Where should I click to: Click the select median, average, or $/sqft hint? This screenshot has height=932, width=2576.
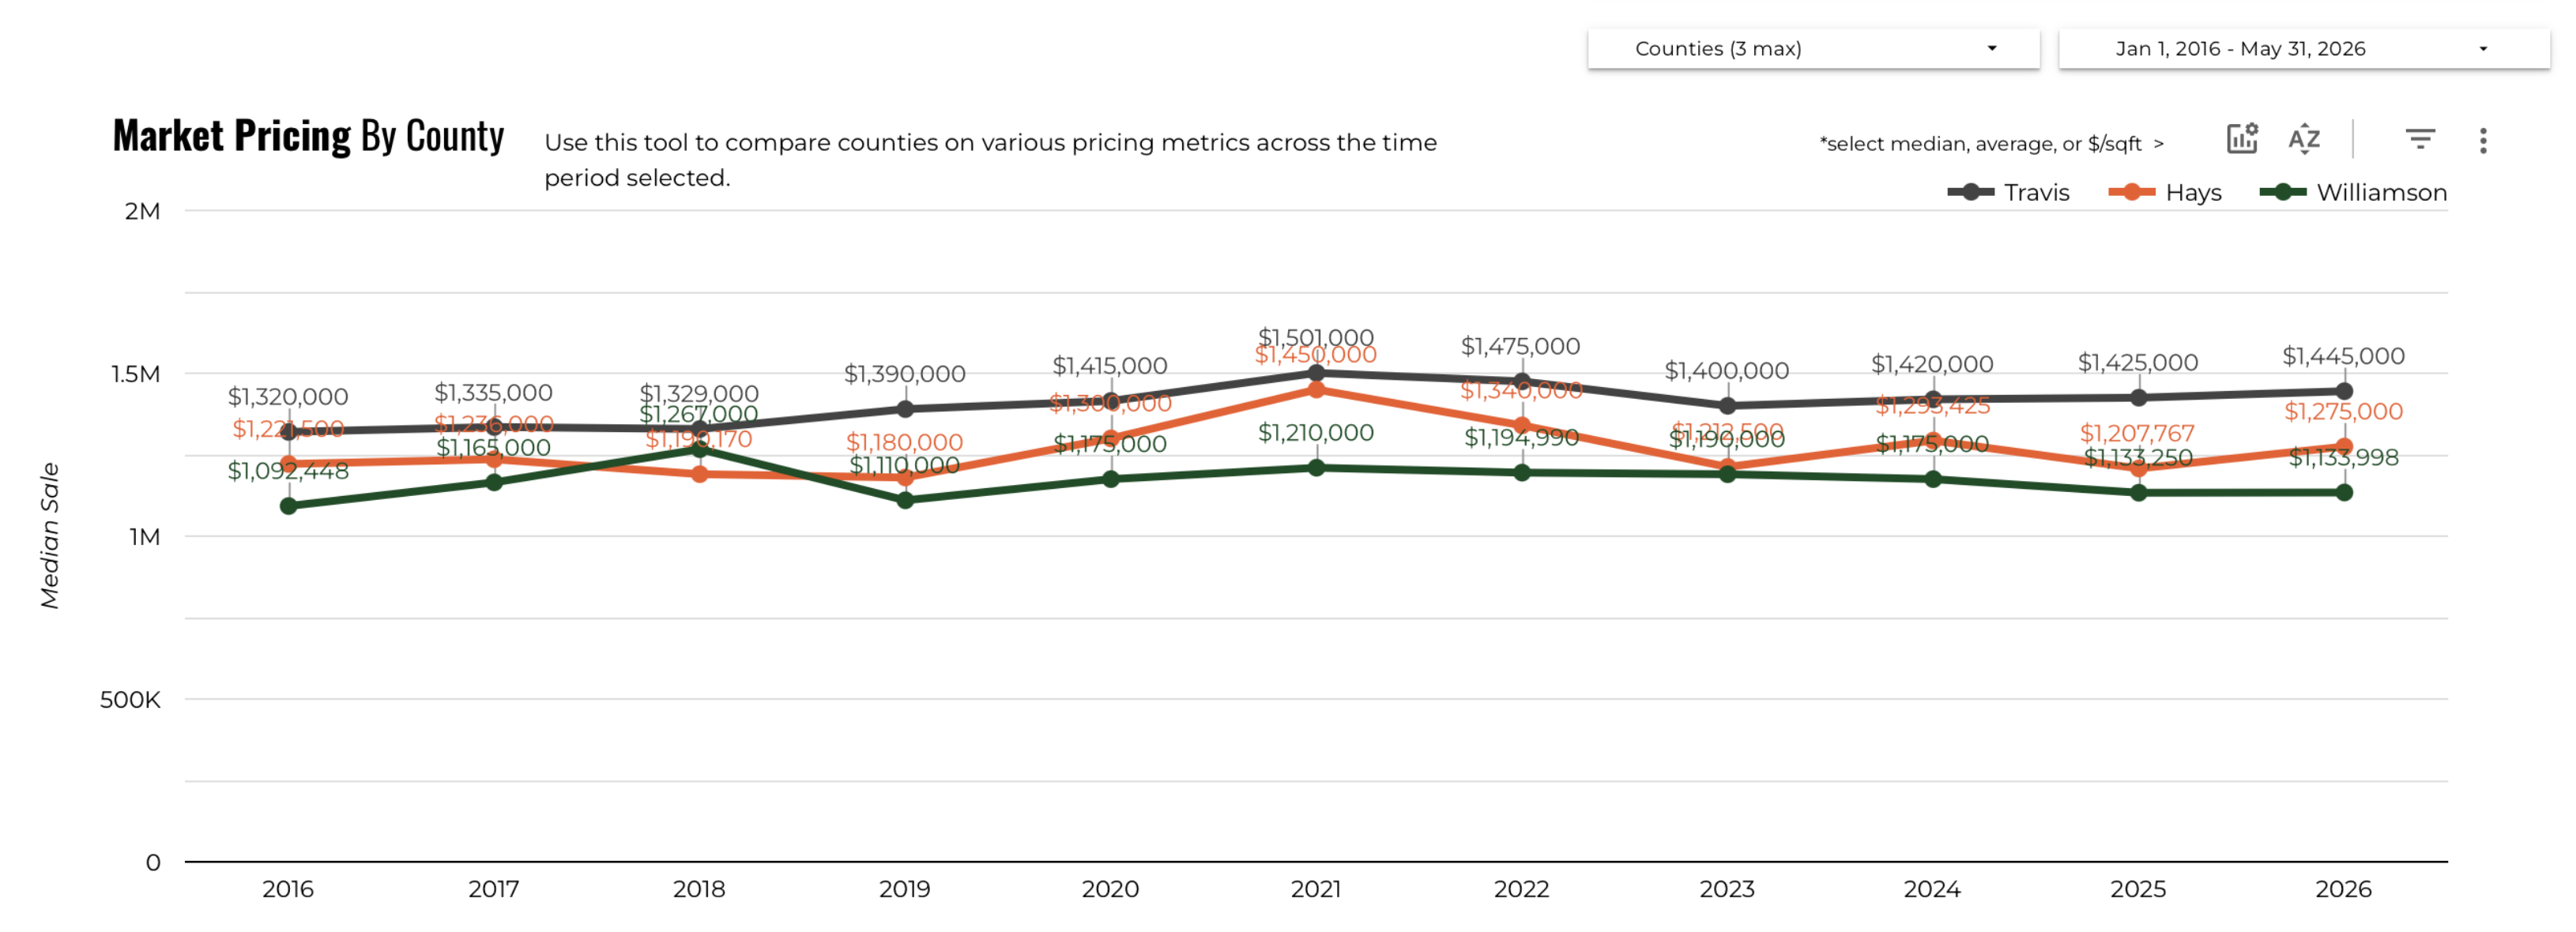[1991, 143]
